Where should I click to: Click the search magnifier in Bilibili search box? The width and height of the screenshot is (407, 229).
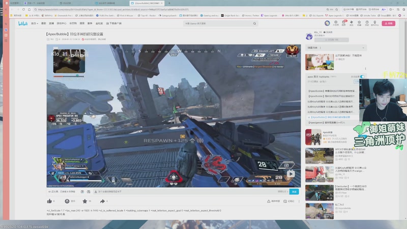pyautogui.click(x=254, y=23)
